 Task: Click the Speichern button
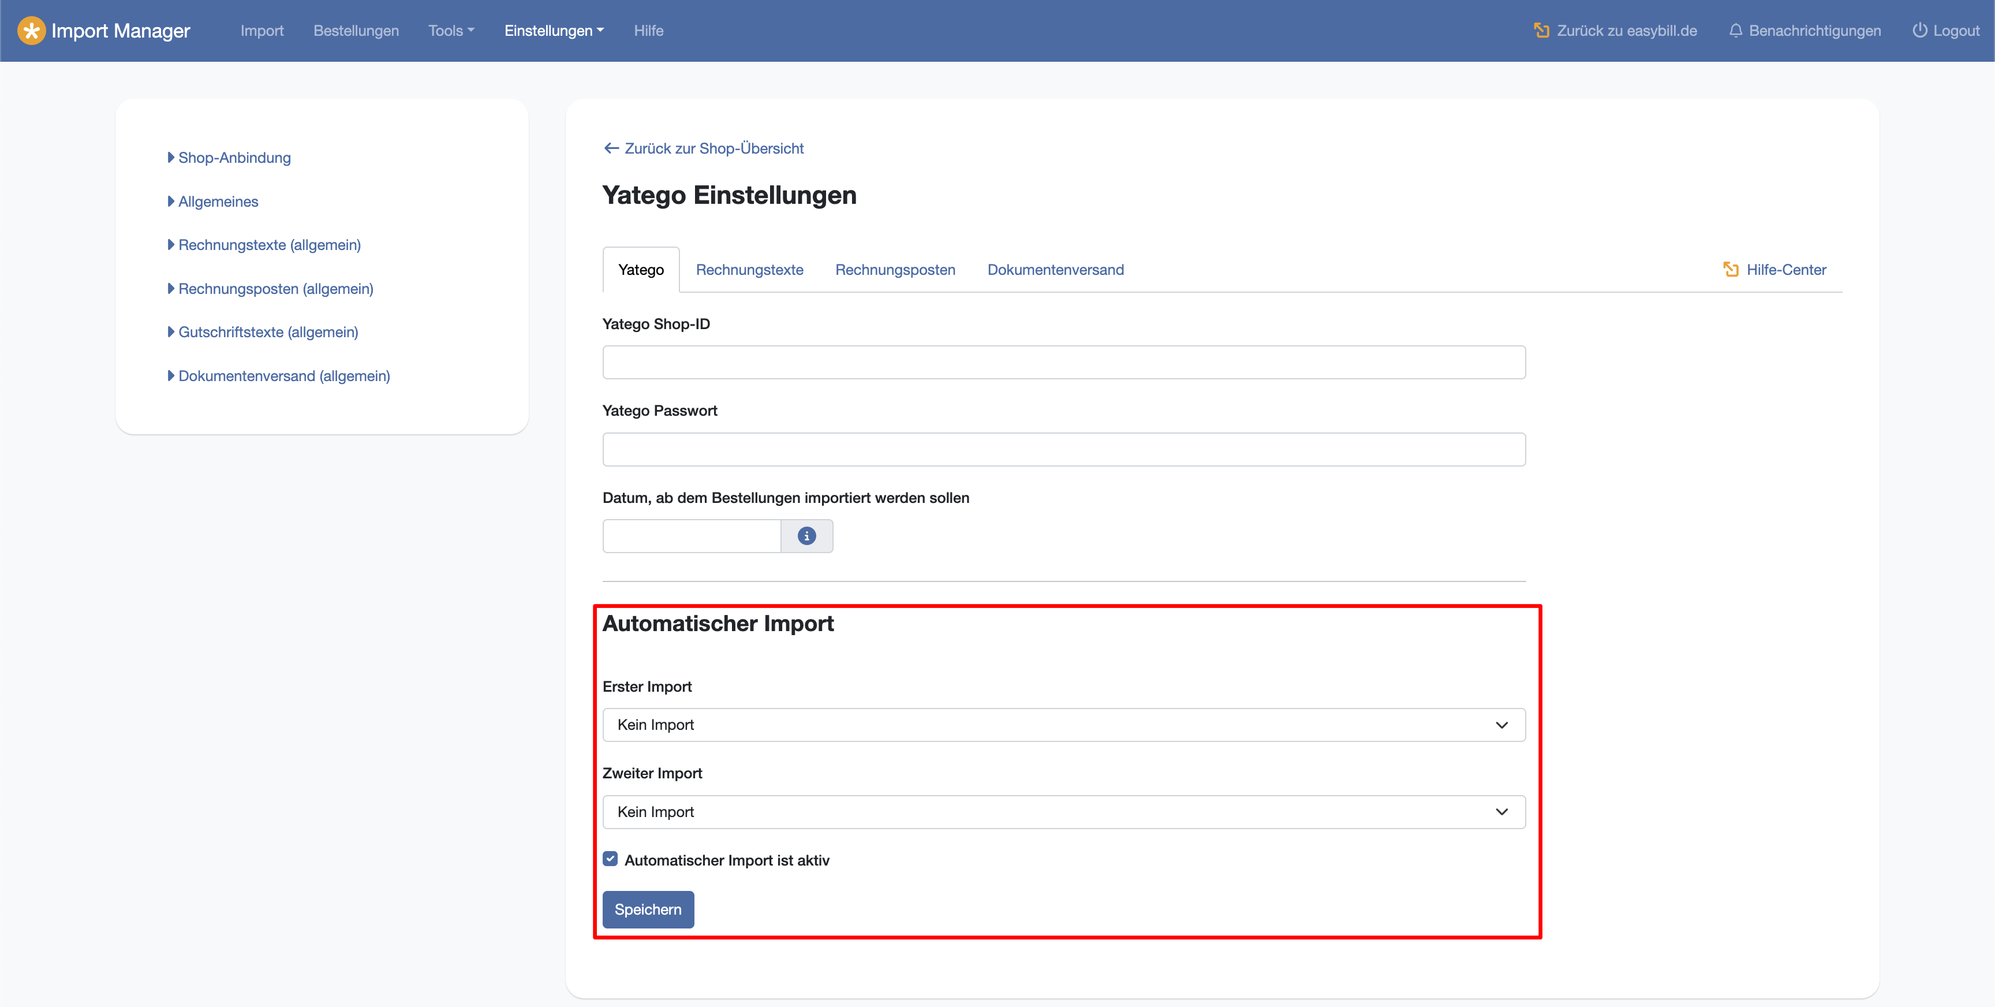[x=648, y=909]
